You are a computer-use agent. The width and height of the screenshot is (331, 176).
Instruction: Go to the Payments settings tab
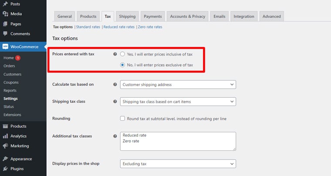152,17
